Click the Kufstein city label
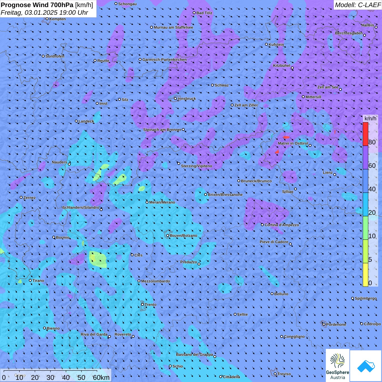 (276, 44)
